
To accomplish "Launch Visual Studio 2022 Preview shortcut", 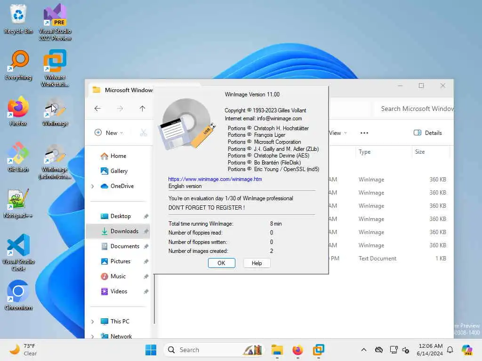I will [x=55, y=23].
